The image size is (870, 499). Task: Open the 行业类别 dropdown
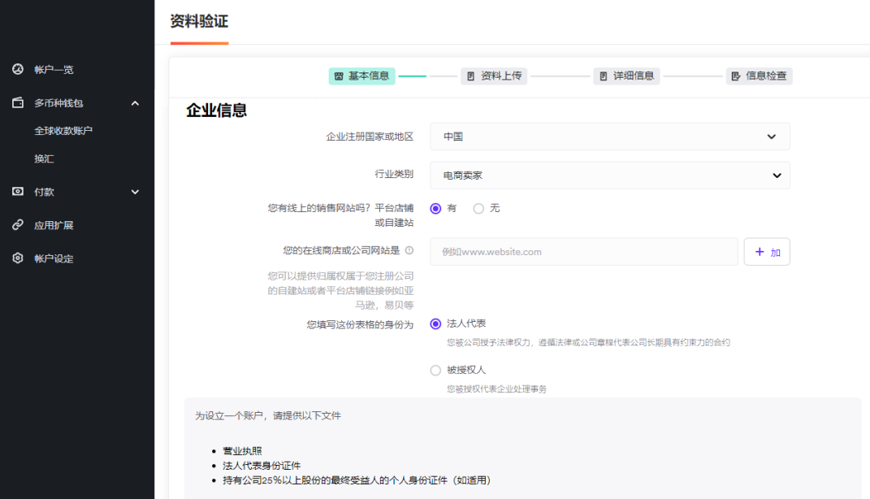click(x=609, y=175)
